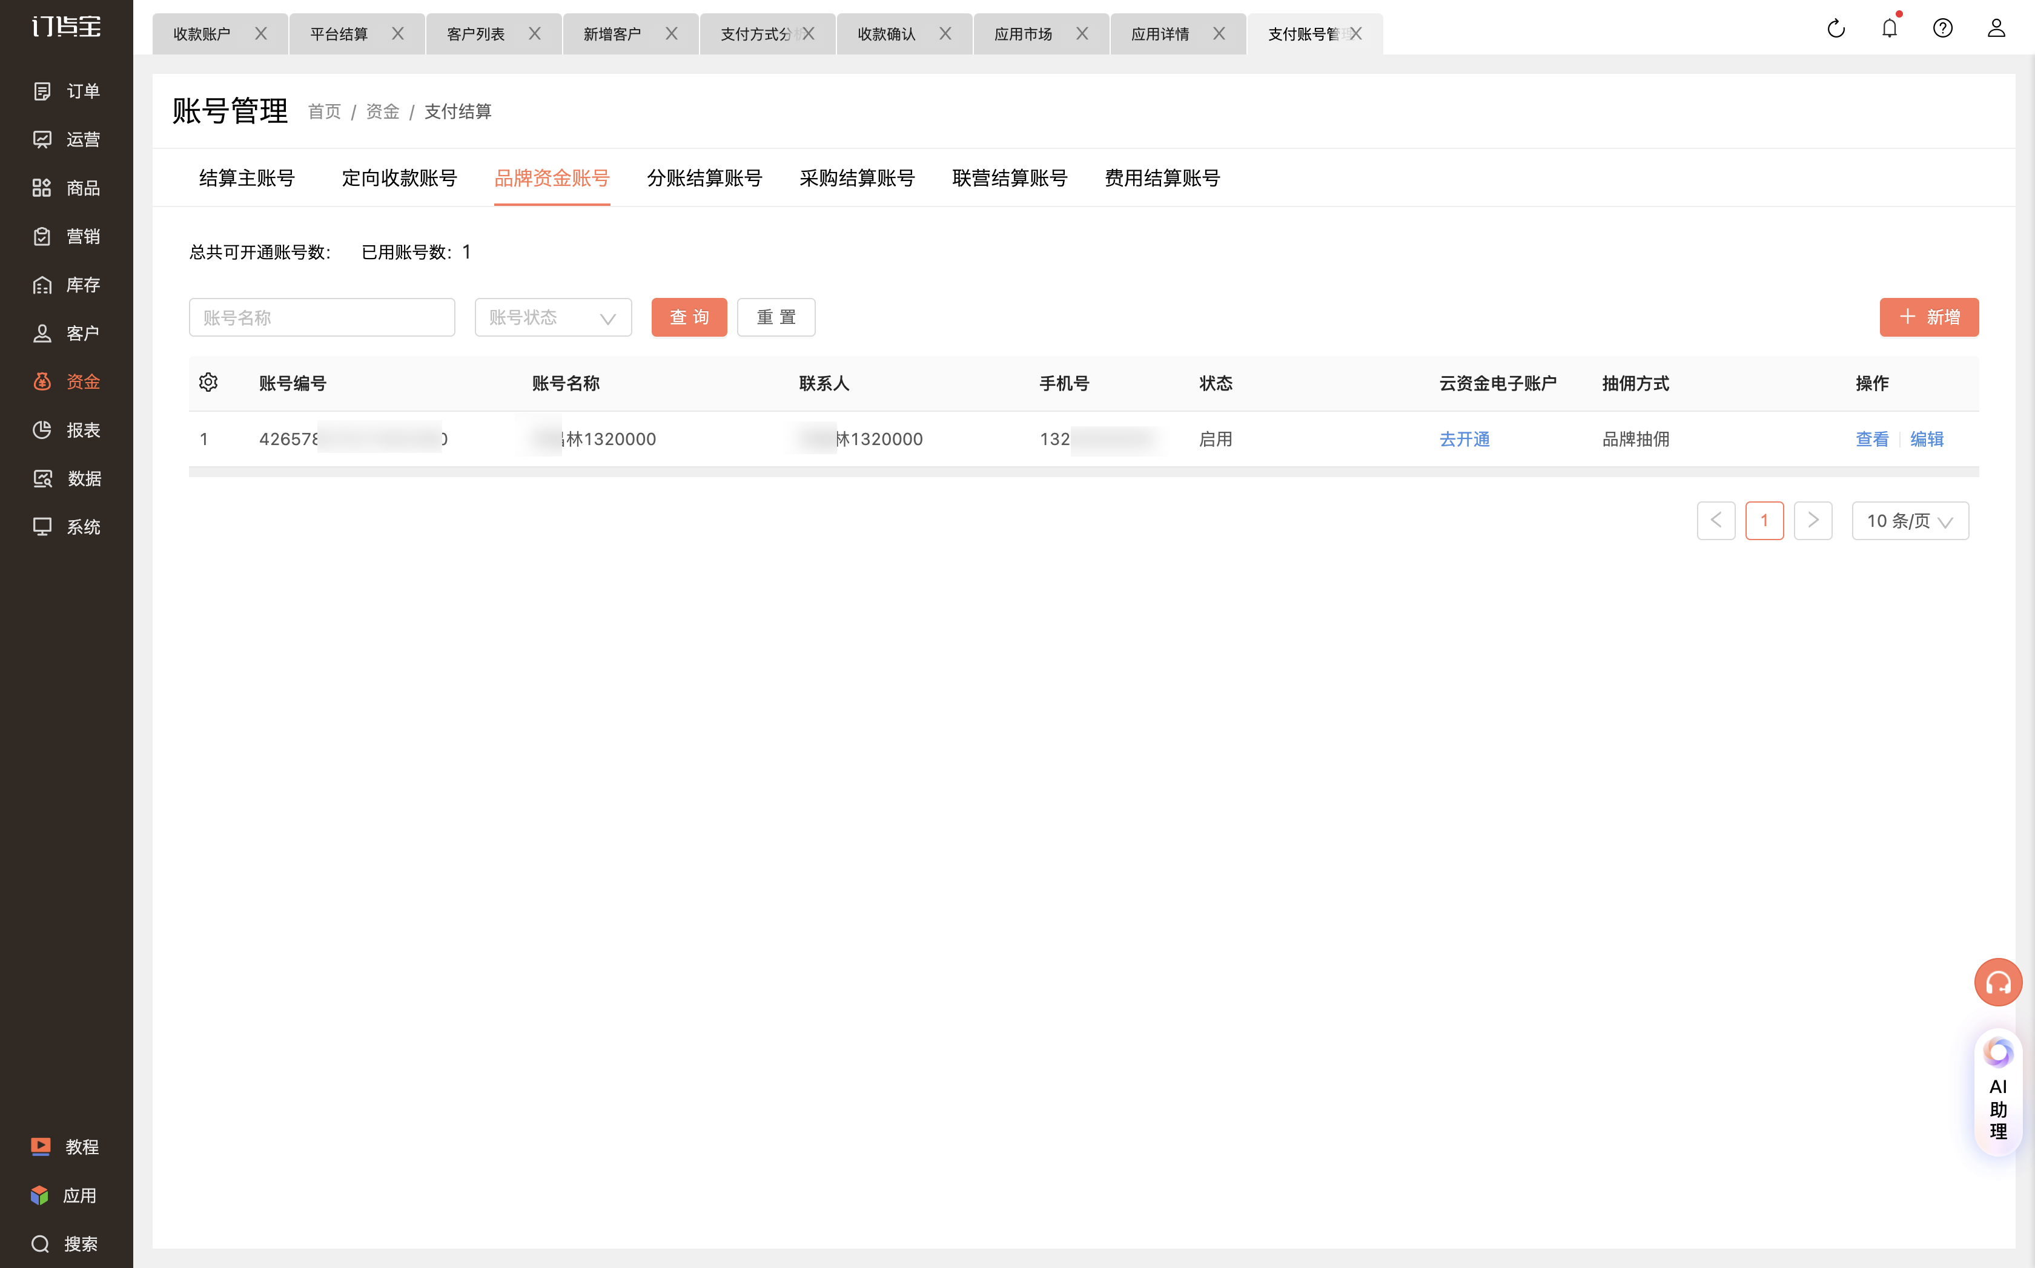Click the 去开通 link

[1464, 440]
